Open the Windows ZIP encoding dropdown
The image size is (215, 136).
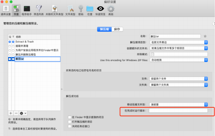tap(179, 60)
